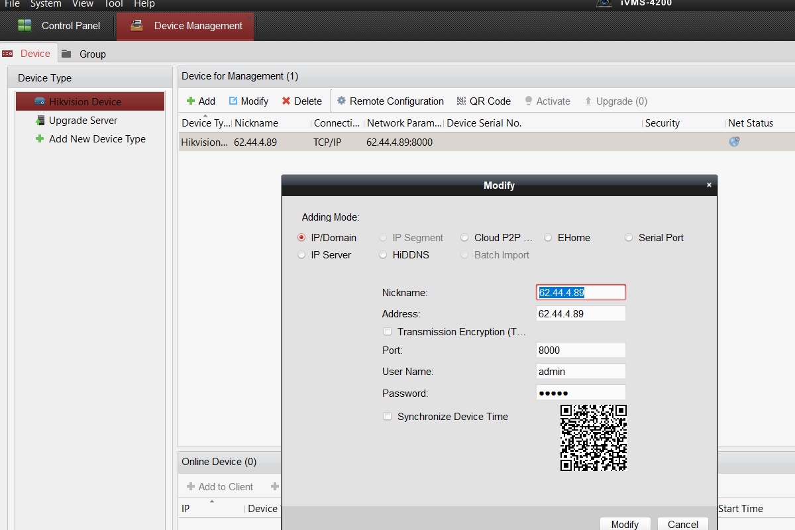Click Cancel in the Modify dialog
Screen dimensions: 795x530
[682, 523]
